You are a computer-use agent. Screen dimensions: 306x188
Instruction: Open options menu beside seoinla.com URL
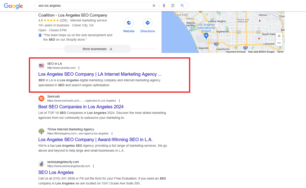tap(79, 68)
